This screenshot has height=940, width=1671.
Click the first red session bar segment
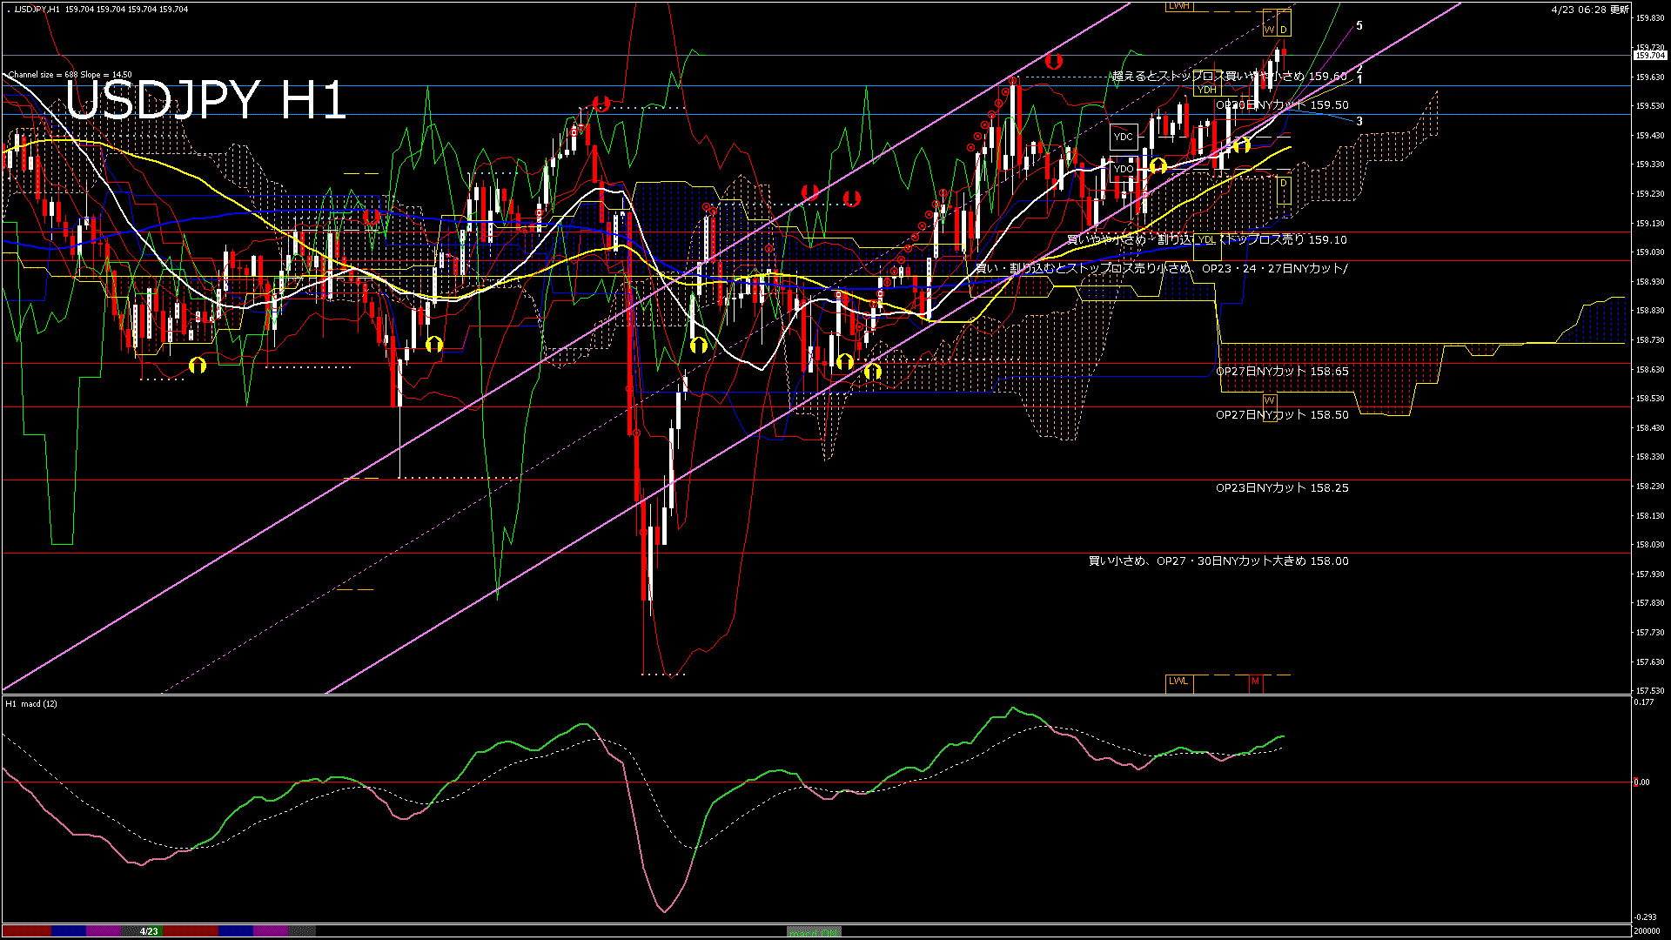[x=26, y=931]
